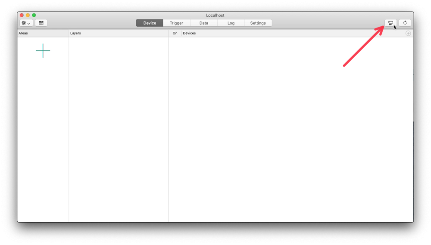Click the refresh icon in toolbar

pyautogui.click(x=405, y=23)
